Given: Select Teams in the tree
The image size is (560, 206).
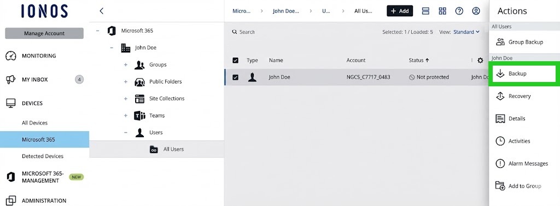Looking at the screenshot, I should (x=157, y=116).
